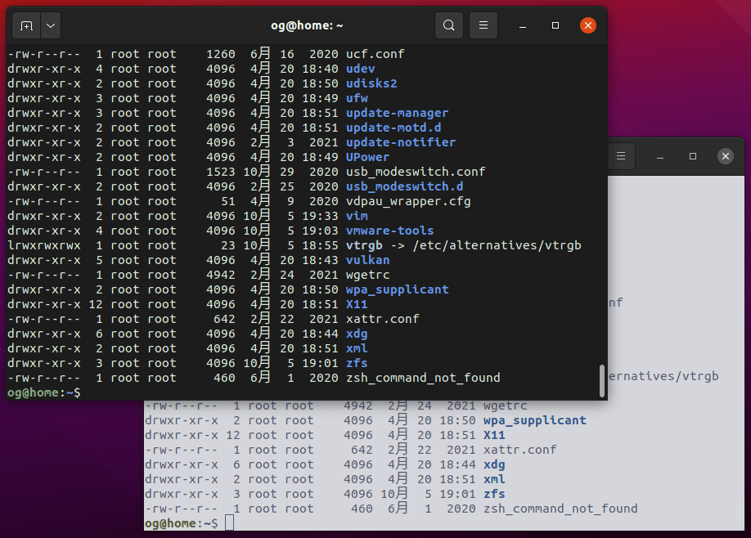Click the 'ufw' directory entry

(x=357, y=99)
